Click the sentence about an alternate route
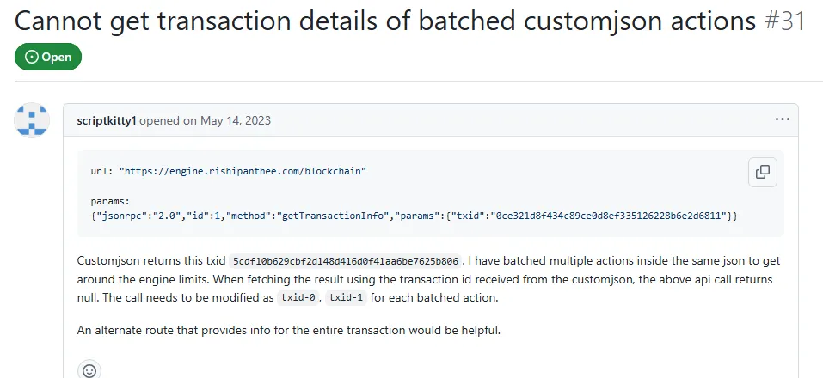Image resolution: width=823 pixels, height=378 pixels. coord(289,330)
